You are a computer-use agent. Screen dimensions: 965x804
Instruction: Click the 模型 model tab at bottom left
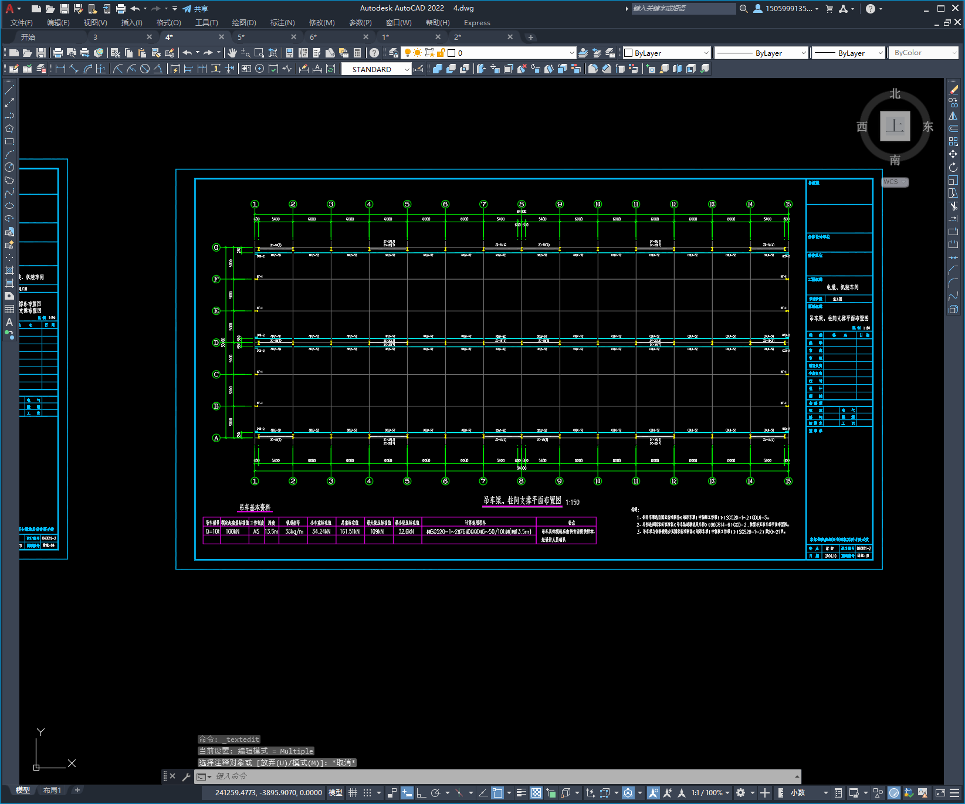[23, 790]
